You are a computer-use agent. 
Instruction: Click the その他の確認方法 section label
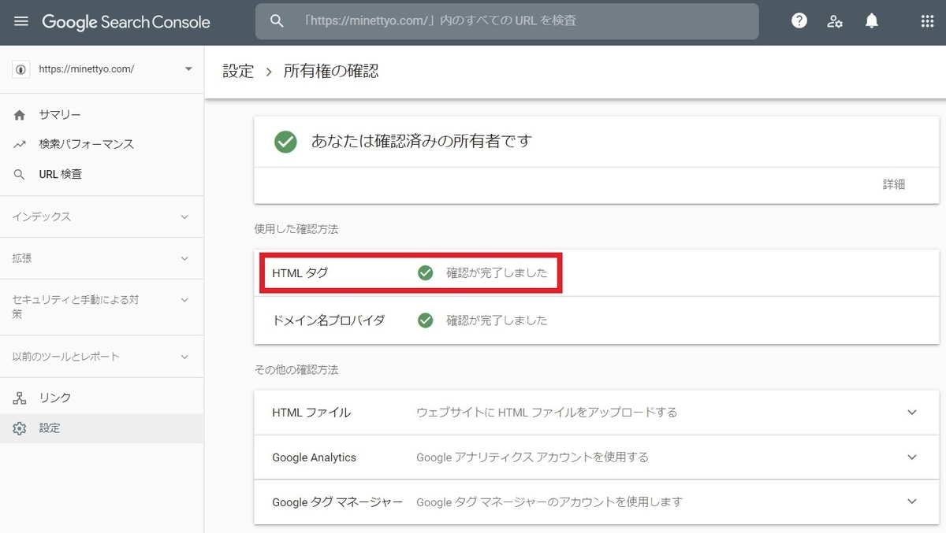click(x=296, y=369)
